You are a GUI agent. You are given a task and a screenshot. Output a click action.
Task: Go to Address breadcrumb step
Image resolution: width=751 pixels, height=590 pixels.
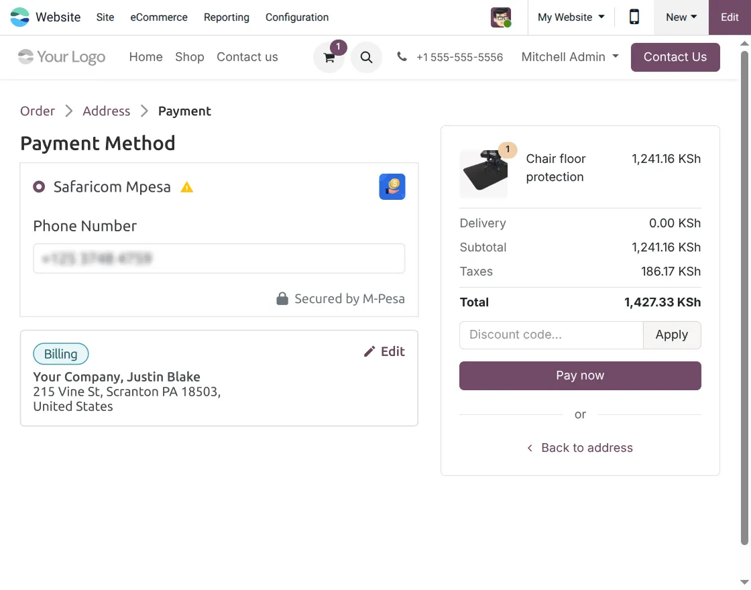[107, 111]
